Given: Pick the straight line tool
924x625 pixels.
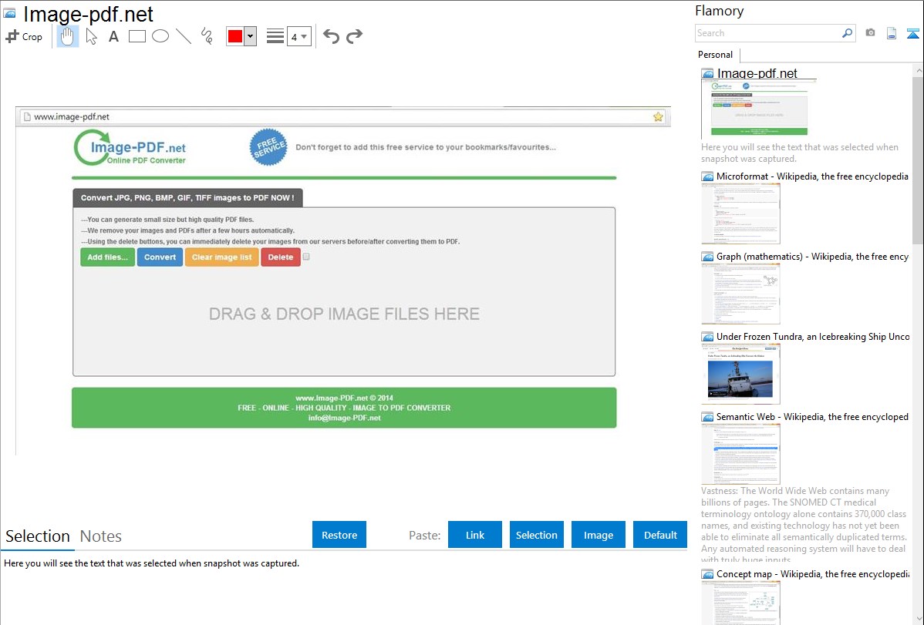Looking at the screenshot, I should point(184,36).
